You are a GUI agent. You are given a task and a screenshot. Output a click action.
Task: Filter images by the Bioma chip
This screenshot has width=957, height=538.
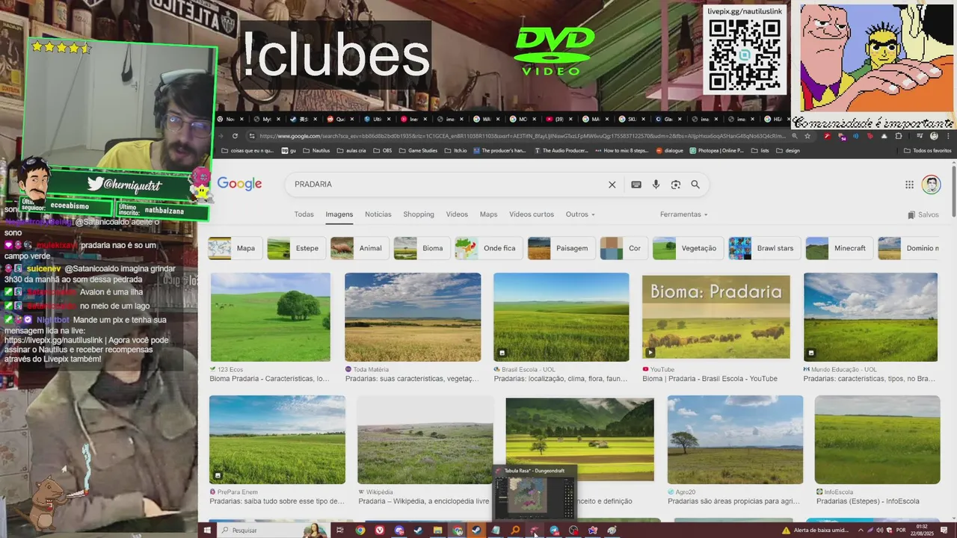(422, 248)
